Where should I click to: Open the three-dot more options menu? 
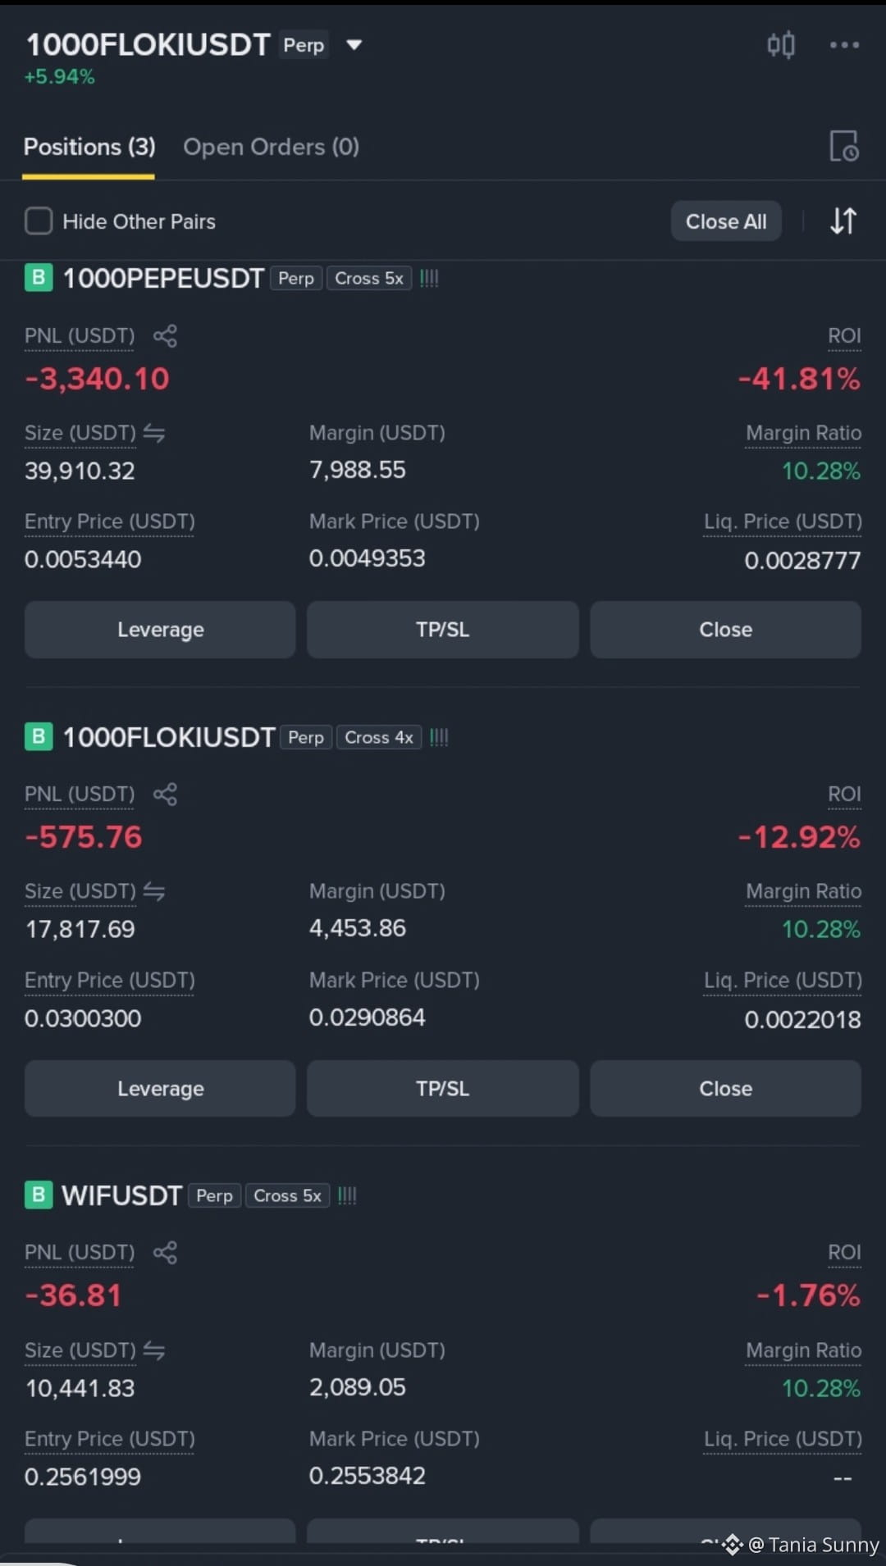coord(844,44)
